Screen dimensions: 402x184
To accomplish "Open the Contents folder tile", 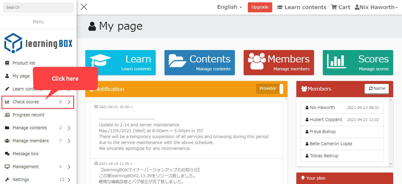I will (200, 62).
